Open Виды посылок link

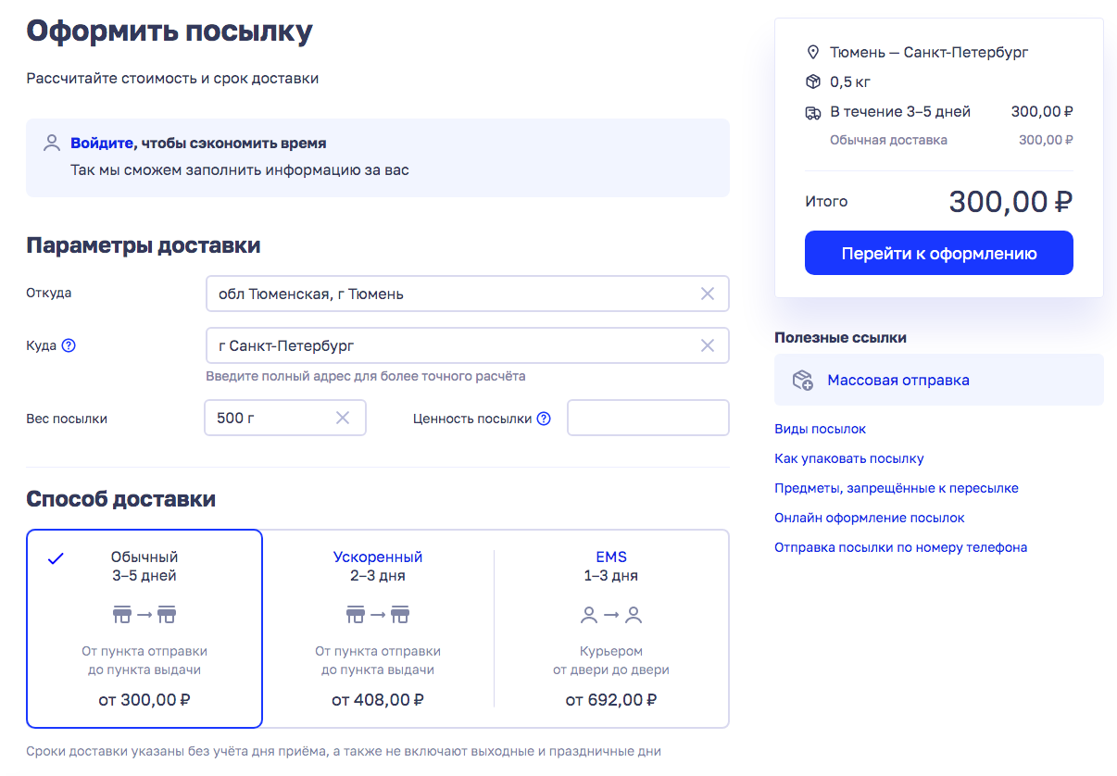[x=820, y=429]
